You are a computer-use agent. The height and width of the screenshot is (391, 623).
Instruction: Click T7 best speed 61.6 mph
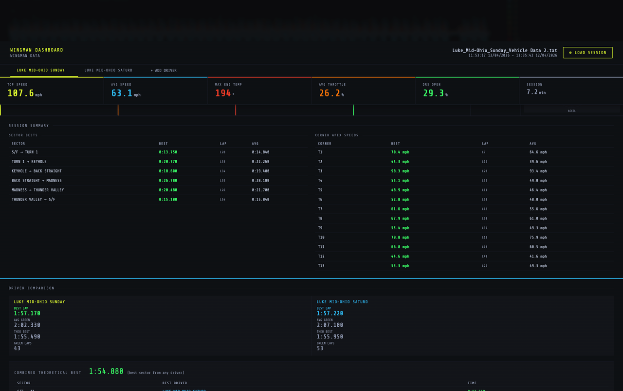400,209
